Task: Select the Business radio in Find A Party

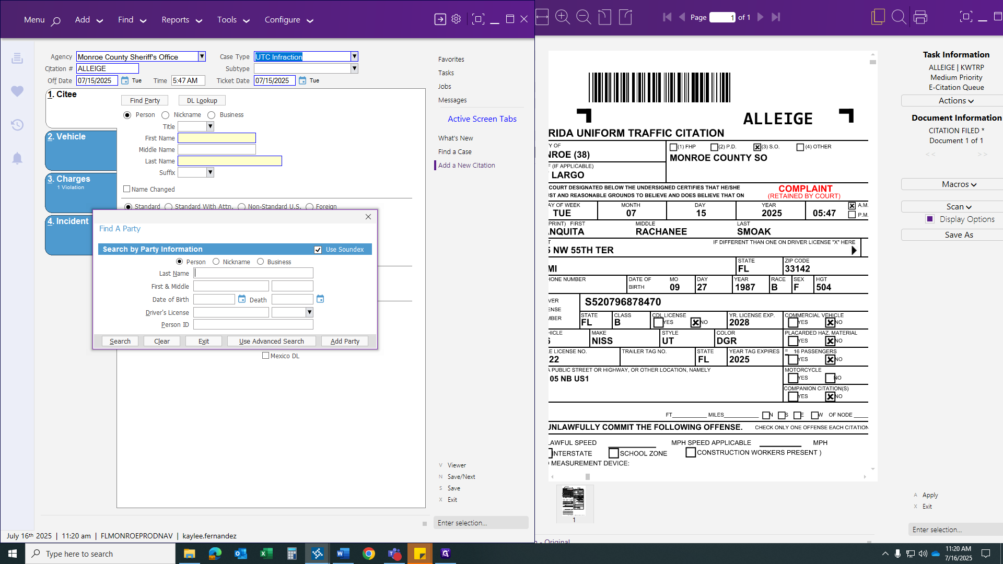Action: (x=260, y=262)
